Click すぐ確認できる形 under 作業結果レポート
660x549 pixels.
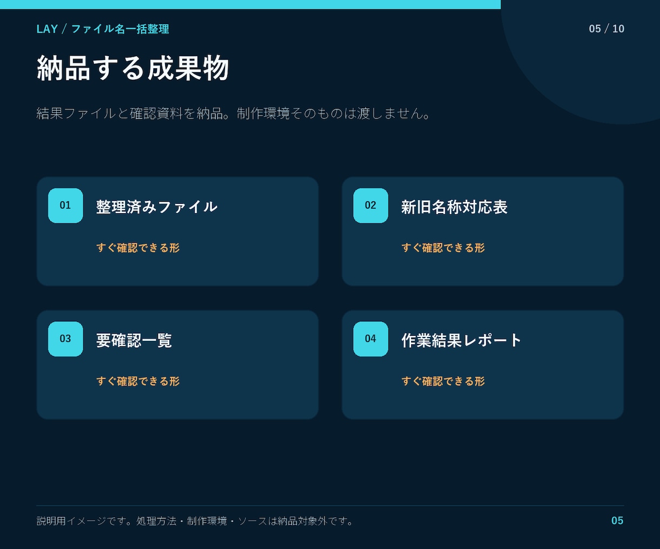point(443,381)
